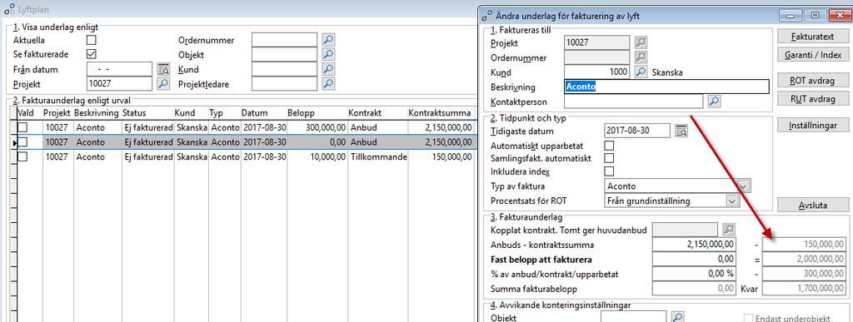
Task: Open calendar for Tidigaste datum
Action: (x=681, y=131)
